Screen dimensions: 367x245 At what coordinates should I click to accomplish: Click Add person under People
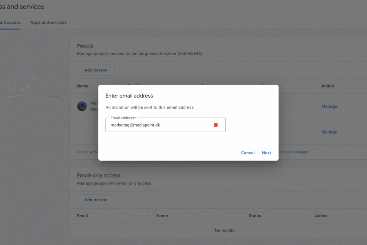(96, 70)
